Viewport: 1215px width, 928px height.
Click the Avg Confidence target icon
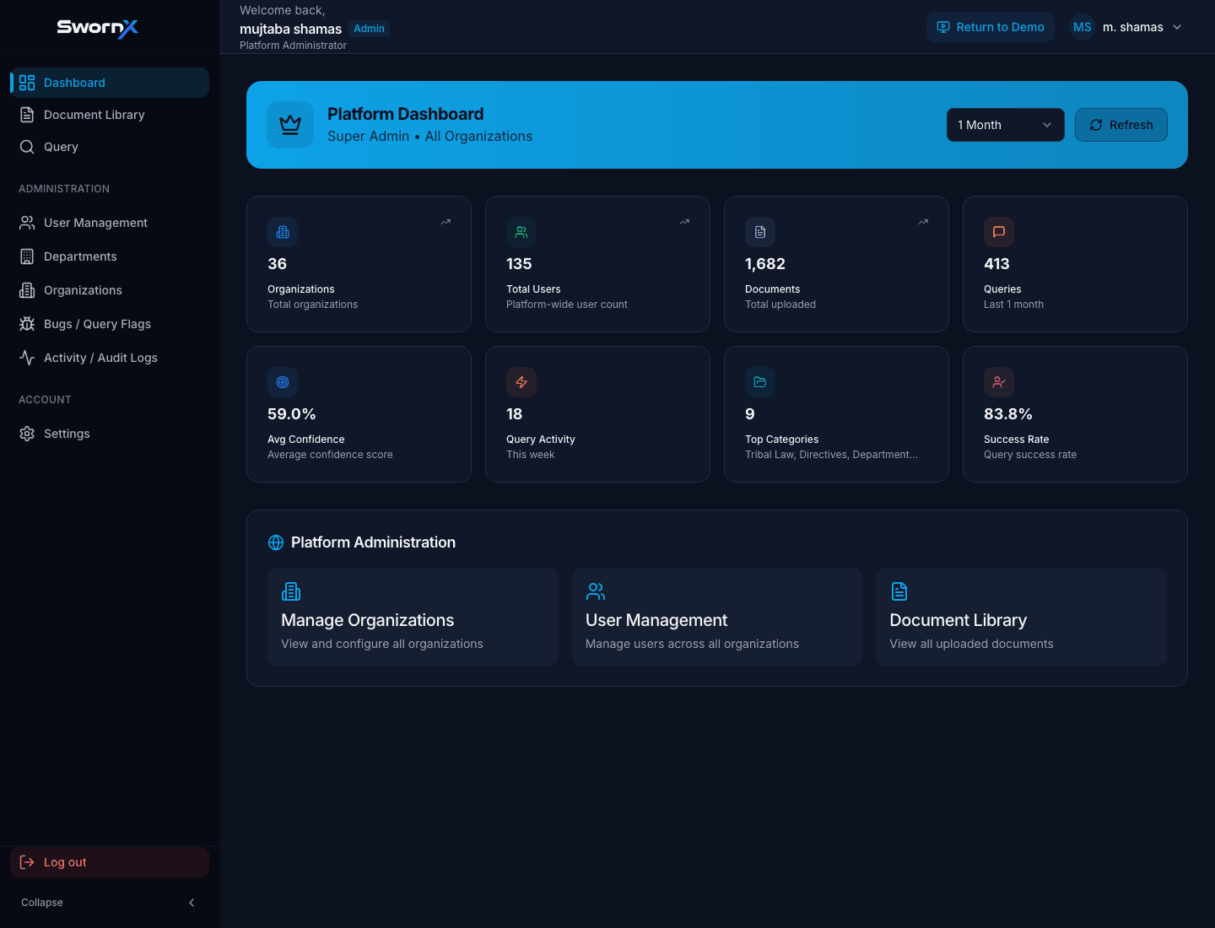[283, 382]
